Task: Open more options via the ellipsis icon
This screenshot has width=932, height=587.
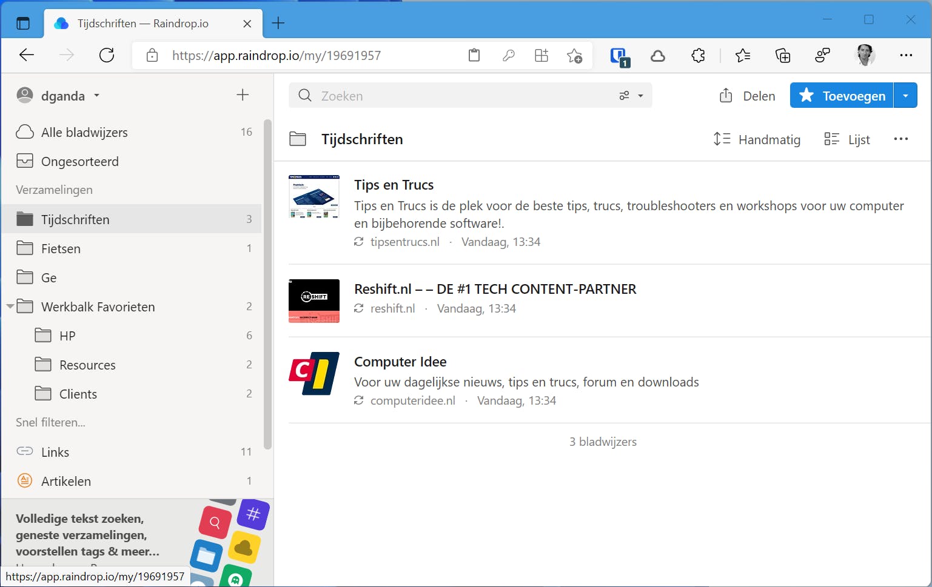Action: (900, 139)
